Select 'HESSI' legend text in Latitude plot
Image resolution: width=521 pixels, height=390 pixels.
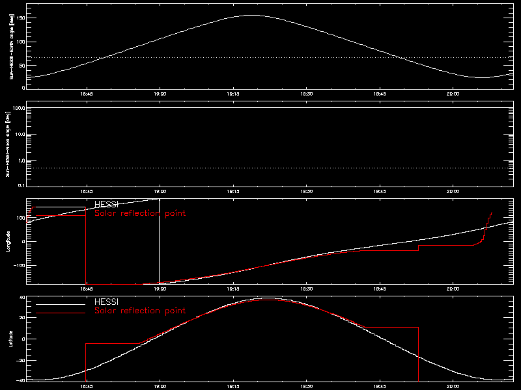pos(106,302)
